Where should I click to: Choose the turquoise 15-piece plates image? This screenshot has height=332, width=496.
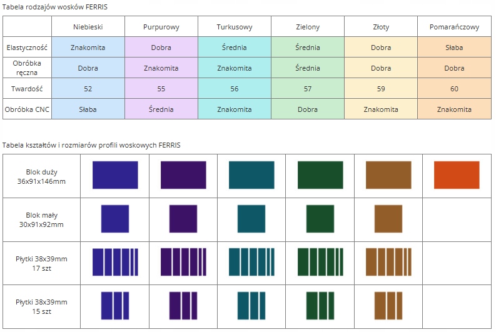(x=251, y=306)
